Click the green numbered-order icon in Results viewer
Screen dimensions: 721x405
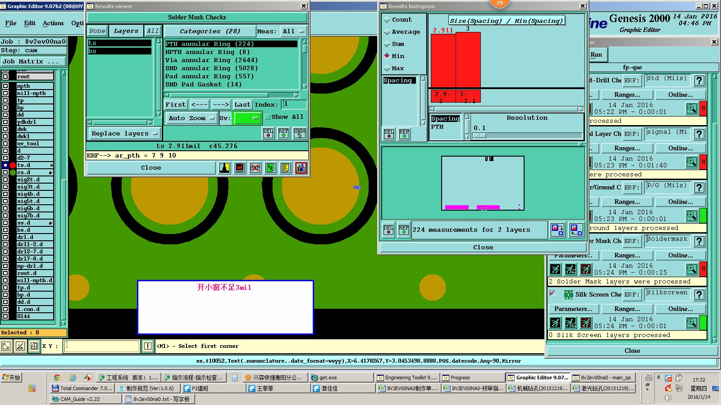(270, 168)
